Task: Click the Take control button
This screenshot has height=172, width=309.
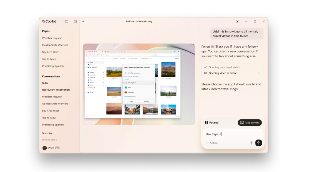Action: point(249,123)
